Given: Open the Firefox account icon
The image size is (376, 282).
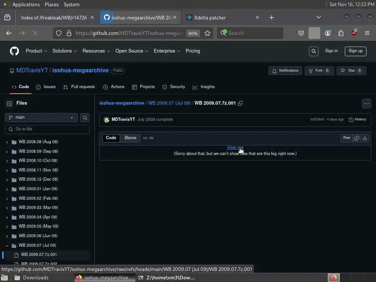Looking at the screenshot, I should [x=328, y=33].
